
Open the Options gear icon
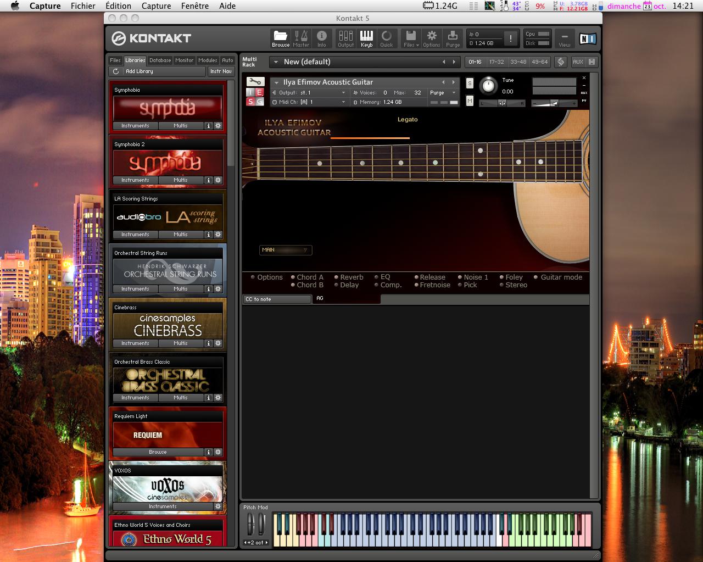(x=432, y=38)
